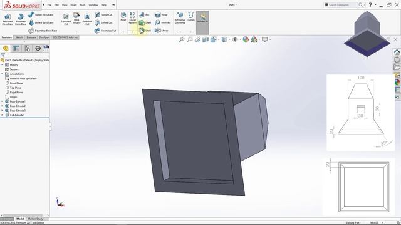
Task: Switch to the Motion Study 1 tab
Action: coord(36,219)
